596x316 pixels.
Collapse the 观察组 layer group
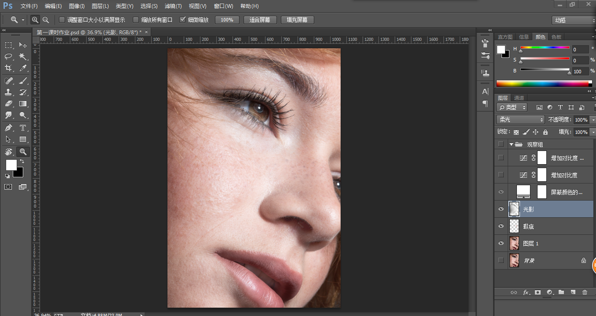[x=511, y=144]
